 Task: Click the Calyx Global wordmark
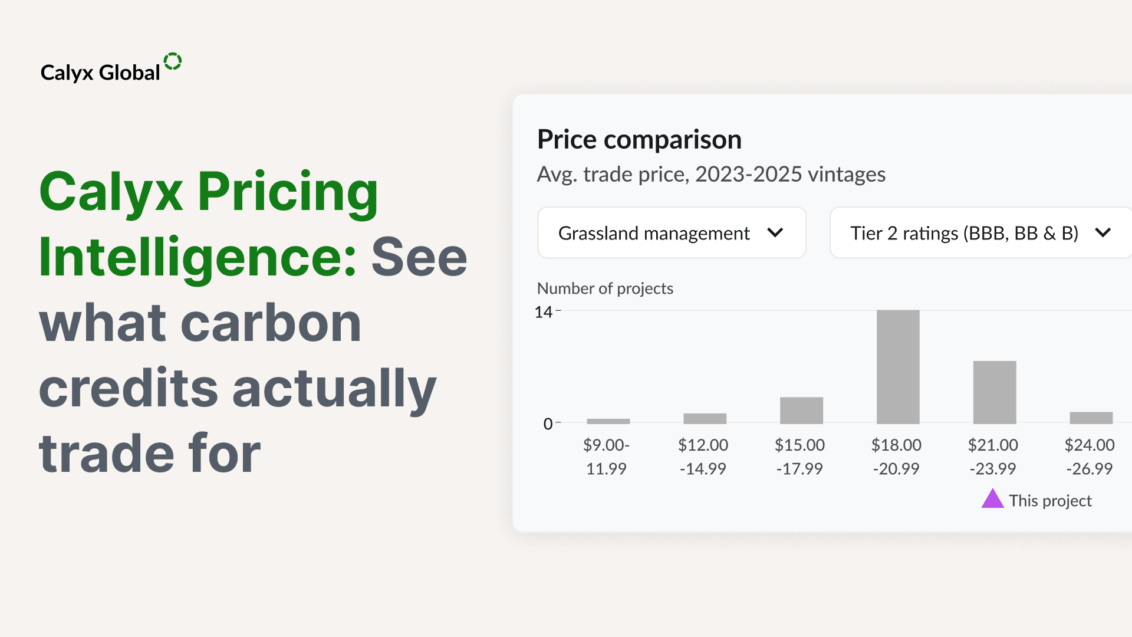[100, 73]
